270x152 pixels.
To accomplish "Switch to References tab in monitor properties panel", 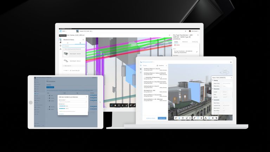I will pos(185,42).
